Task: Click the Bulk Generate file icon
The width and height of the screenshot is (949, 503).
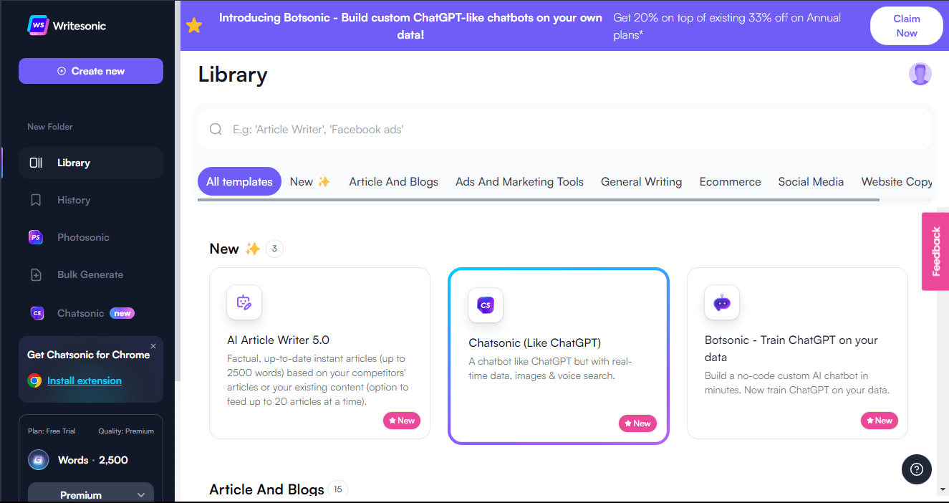Action: 36,274
